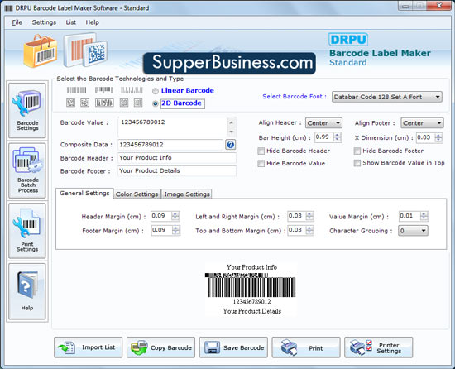The width and height of the screenshot is (455, 369).
Task: Click the barcode label cards logo icon
Action: 85,50
